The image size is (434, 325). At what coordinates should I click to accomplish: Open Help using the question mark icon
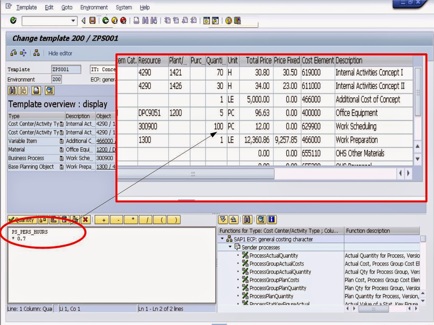pos(228,21)
